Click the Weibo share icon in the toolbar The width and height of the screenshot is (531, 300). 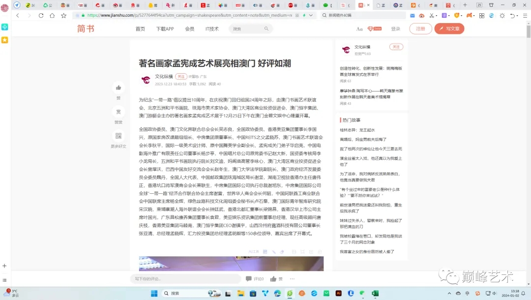click(x=422, y=15)
